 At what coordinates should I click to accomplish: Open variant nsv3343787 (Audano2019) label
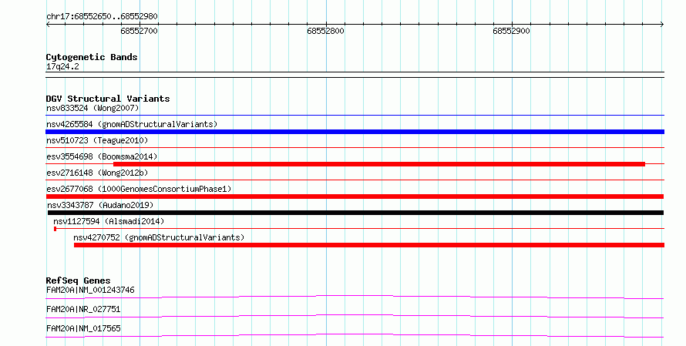click(100, 205)
